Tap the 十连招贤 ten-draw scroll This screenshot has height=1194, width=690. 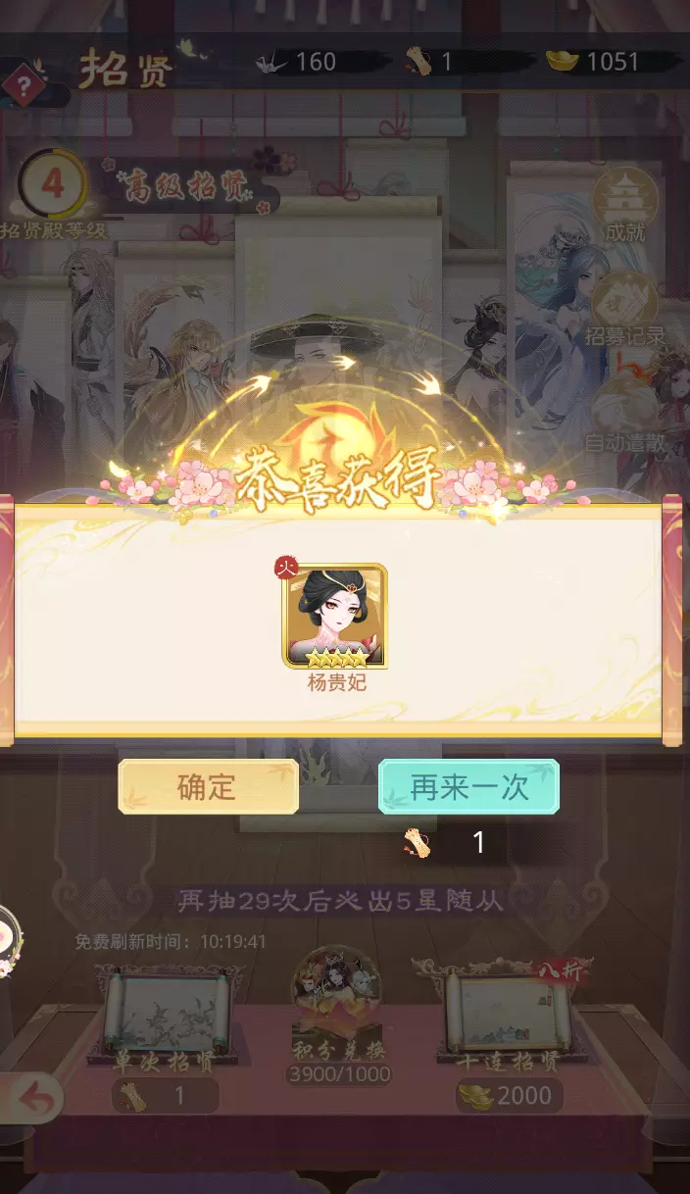pyautogui.click(x=508, y=1014)
